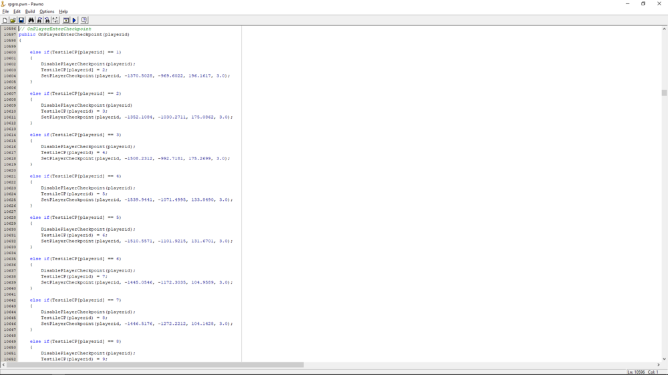668x375 pixels.
Task: Open the Edit menu
Action: pyautogui.click(x=17, y=11)
